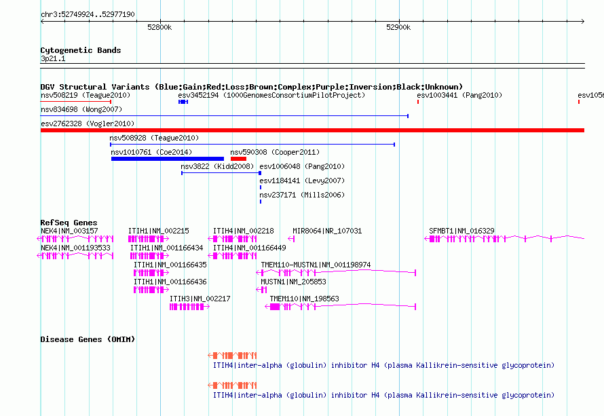Image resolution: width=604 pixels, height=416 pixels.
Task: Click nsv834698 (Wong2007) variant label
Action: pos(81,109)
